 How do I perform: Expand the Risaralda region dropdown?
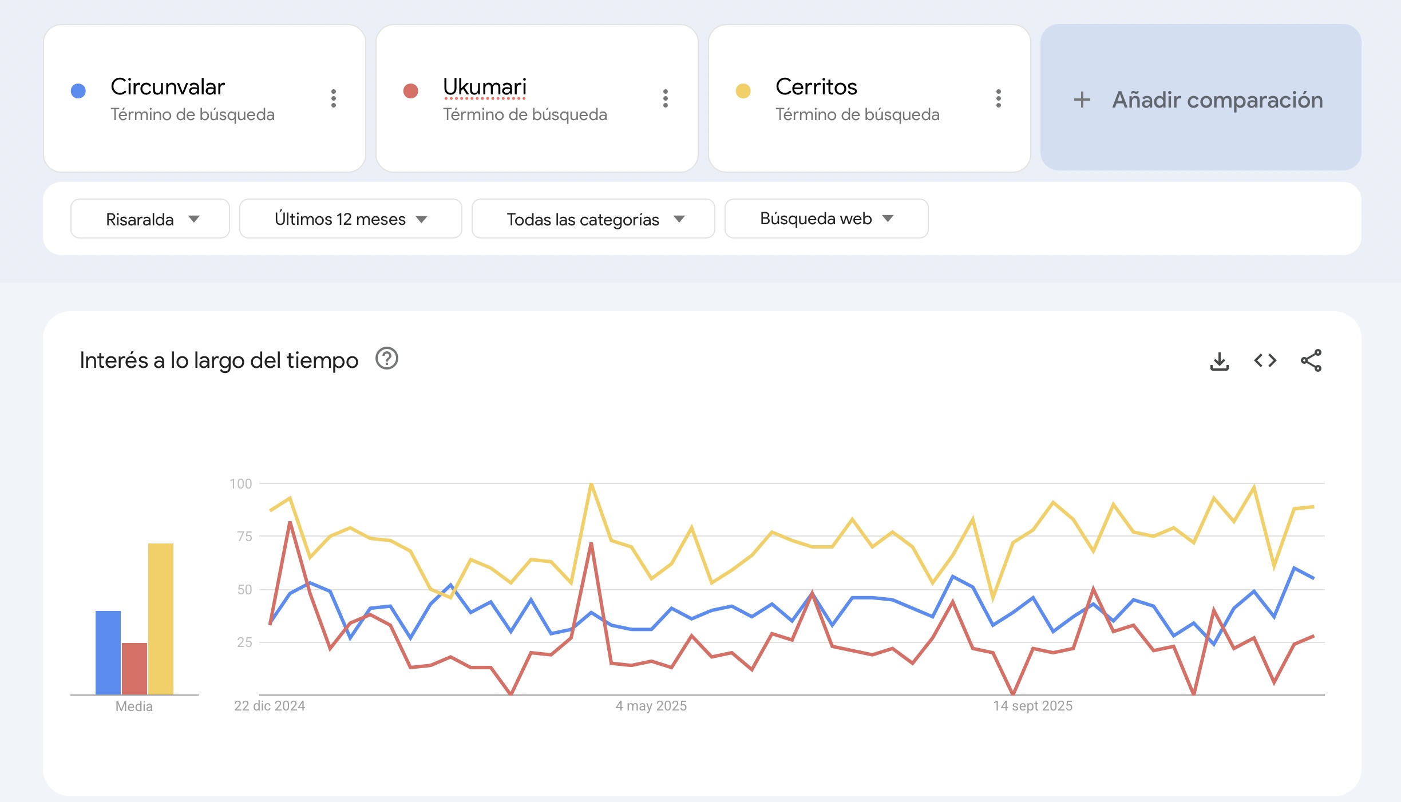tap(150, 219)
